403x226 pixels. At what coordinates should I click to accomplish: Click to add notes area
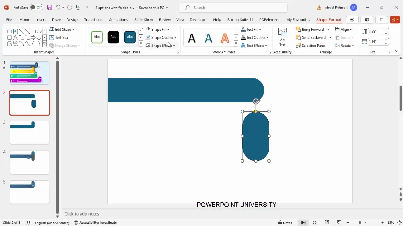click(x=82, y=214)
